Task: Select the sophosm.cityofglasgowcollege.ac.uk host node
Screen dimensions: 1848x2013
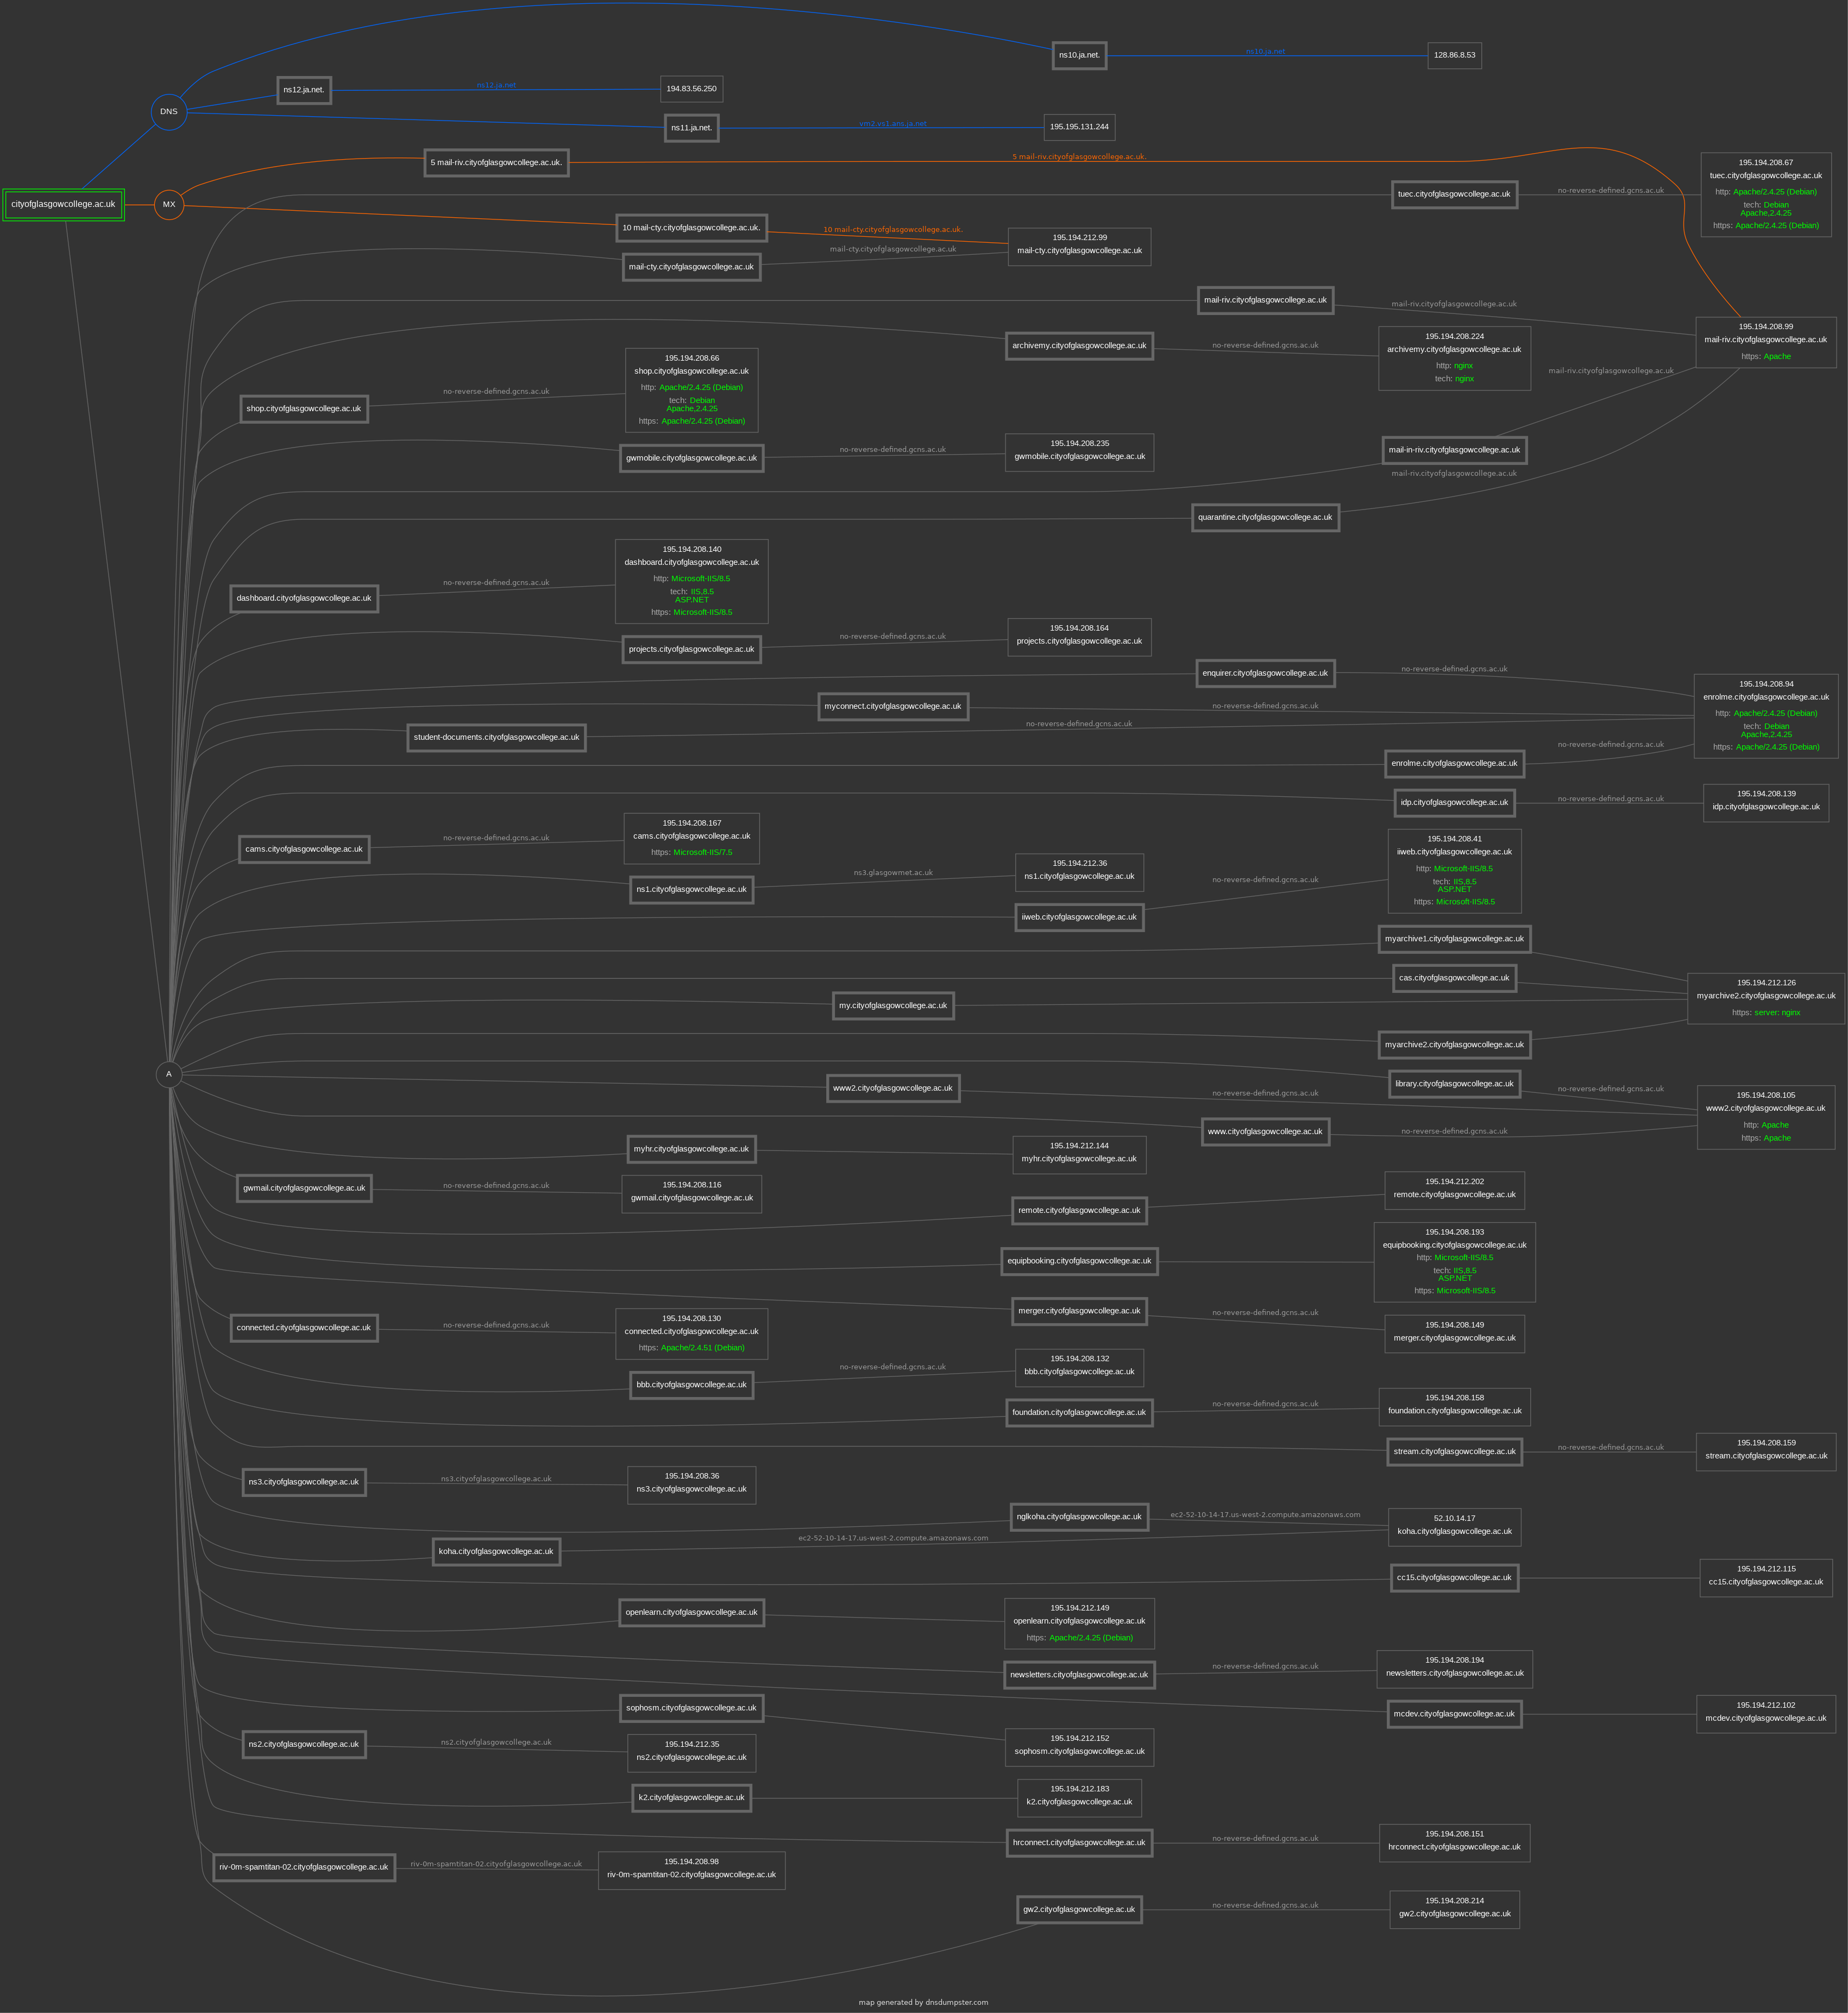Action: (692, 1708)
